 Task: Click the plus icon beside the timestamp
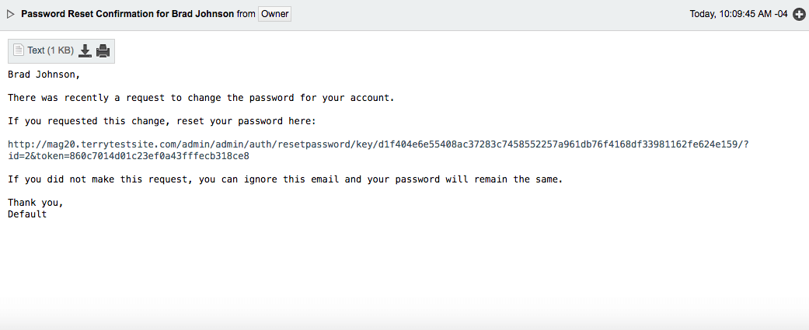pos(799,15)
